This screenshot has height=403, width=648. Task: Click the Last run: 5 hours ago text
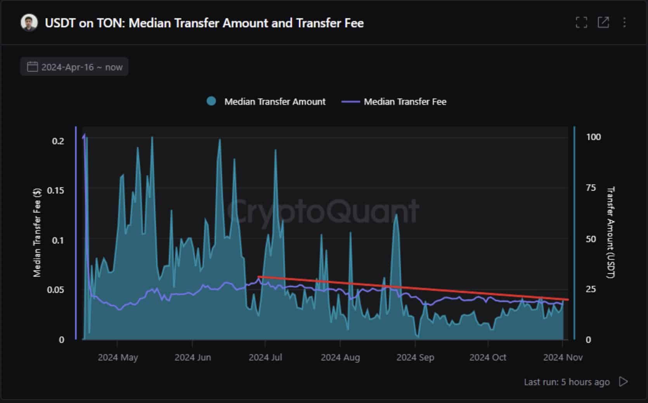tap(567, 382)
